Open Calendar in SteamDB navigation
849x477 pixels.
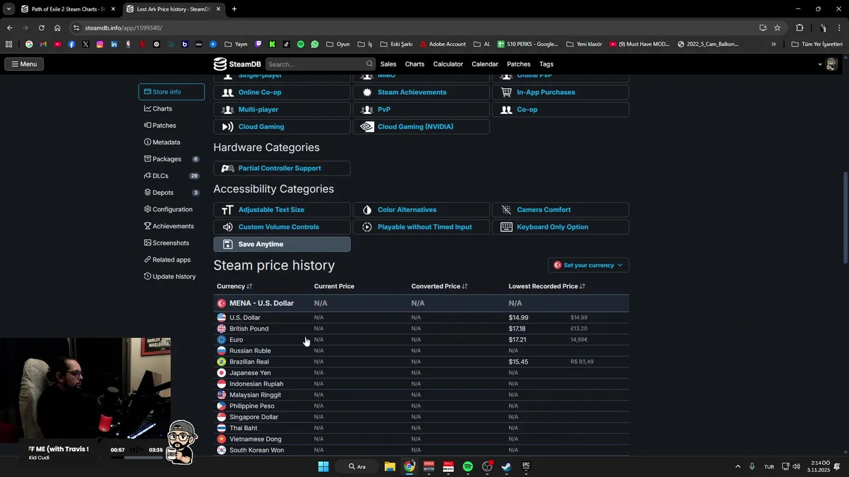click(x=485, y=64)
